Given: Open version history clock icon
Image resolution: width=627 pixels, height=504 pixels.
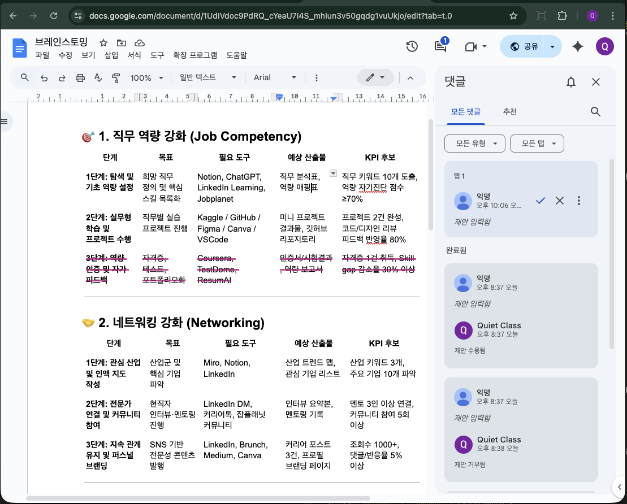Looking at the screenshot, I should [x=412, y=47].
